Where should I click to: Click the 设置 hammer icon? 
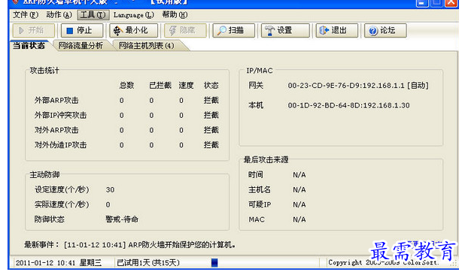269,31
